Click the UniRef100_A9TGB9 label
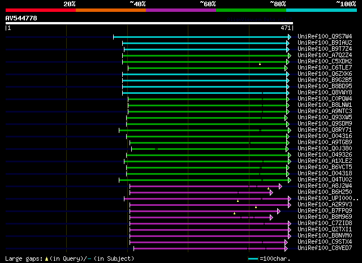This screenshot has width=362, height=263. (325, 143)
